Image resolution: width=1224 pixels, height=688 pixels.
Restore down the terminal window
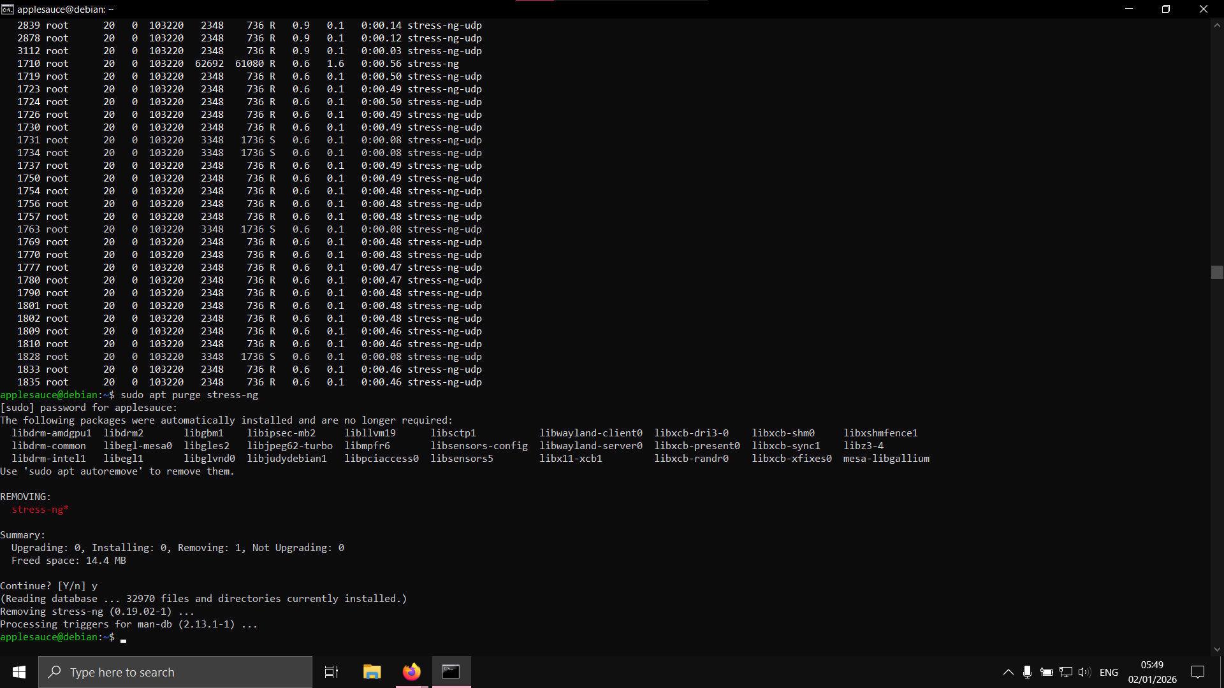[x=1165, y=9]
